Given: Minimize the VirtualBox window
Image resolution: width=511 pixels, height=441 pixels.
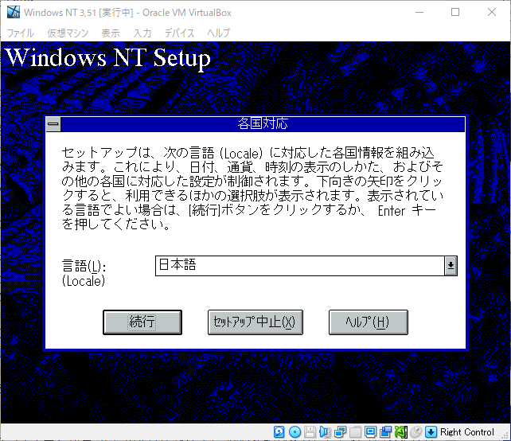Looking at the screenshot, I should click(419, 13).
